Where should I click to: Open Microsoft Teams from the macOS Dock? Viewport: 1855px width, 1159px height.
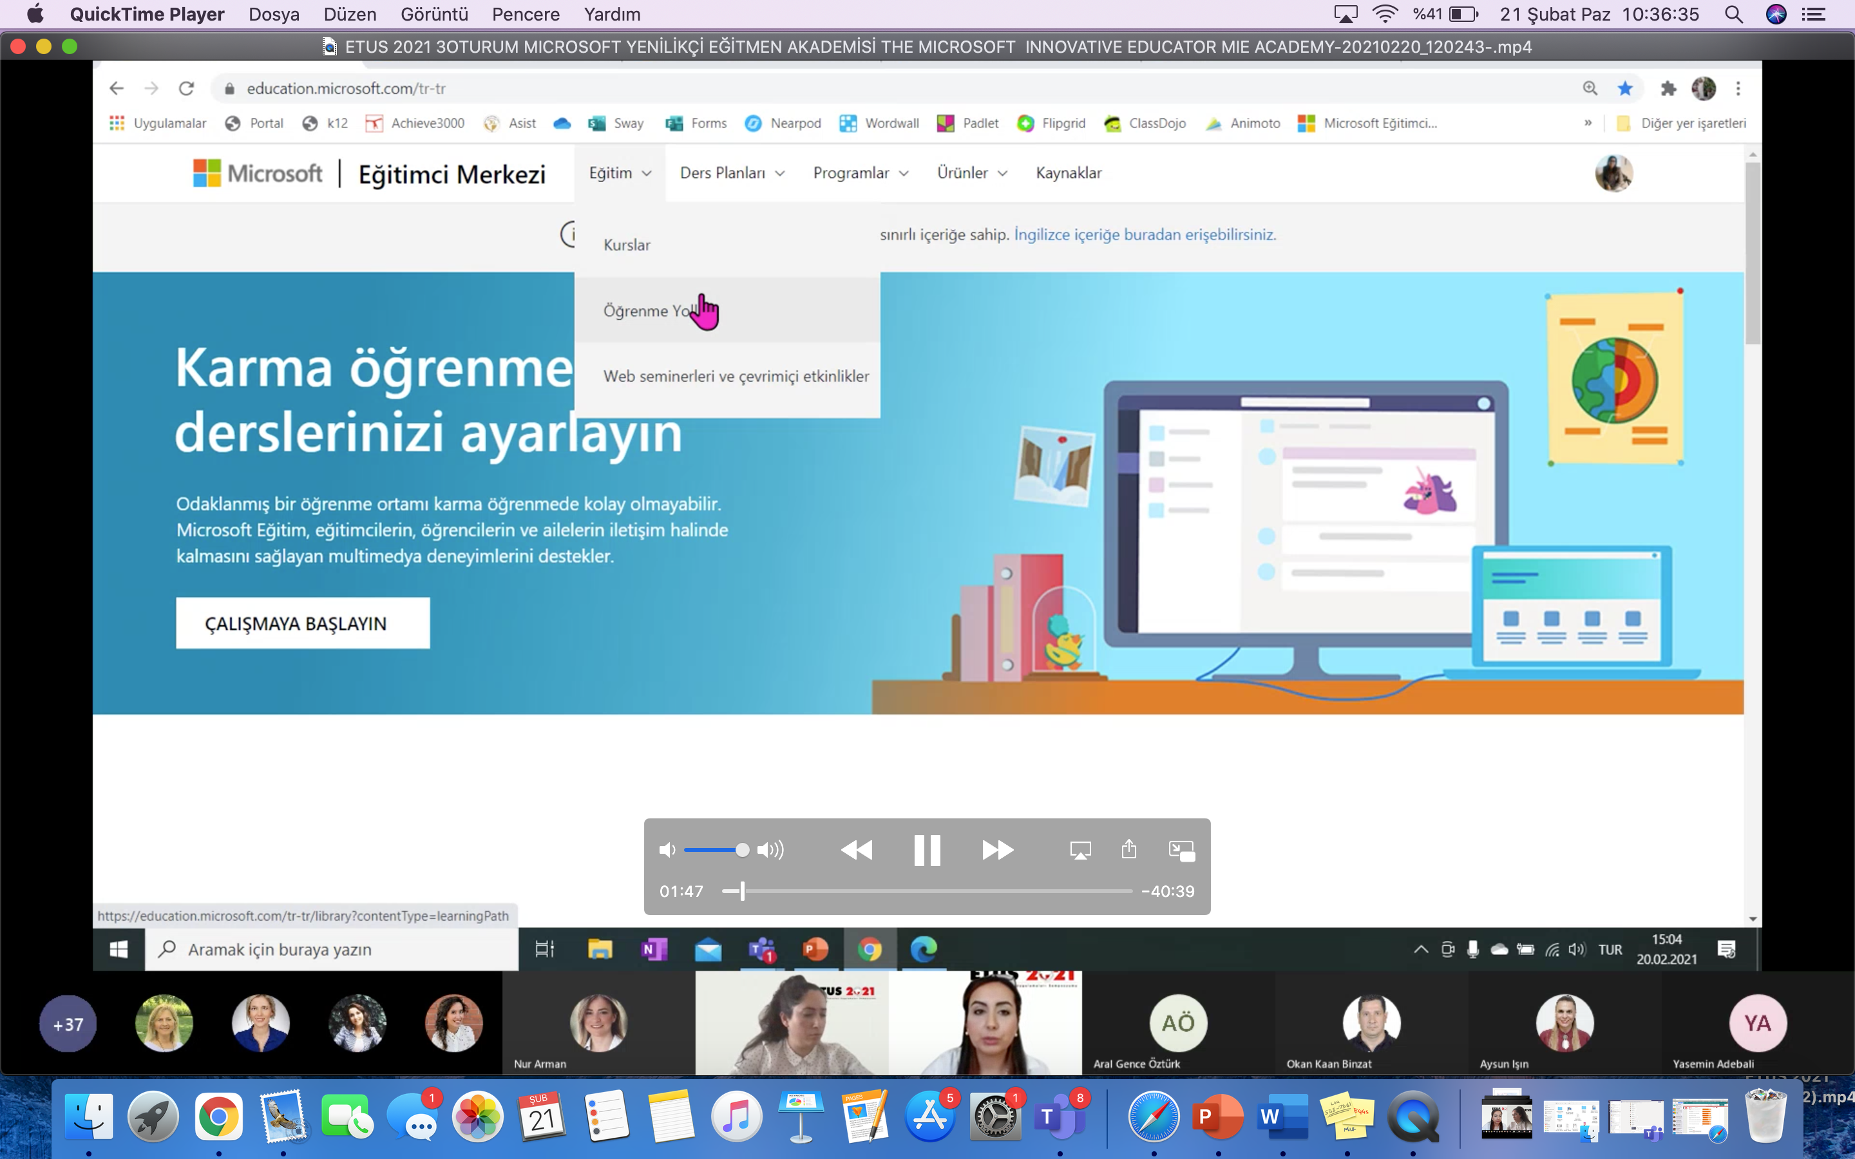click(1060, 1118)
